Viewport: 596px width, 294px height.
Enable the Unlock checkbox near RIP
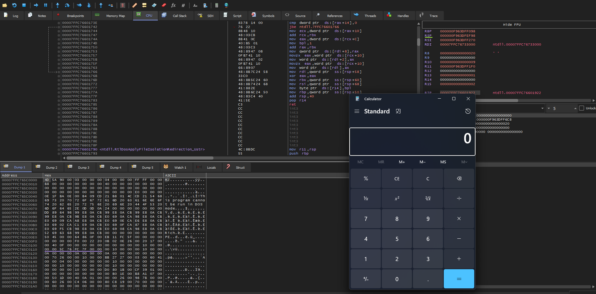(x=582, y=108)
